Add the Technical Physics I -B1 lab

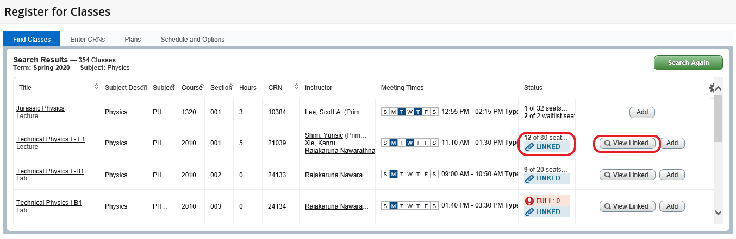(672, 175)
